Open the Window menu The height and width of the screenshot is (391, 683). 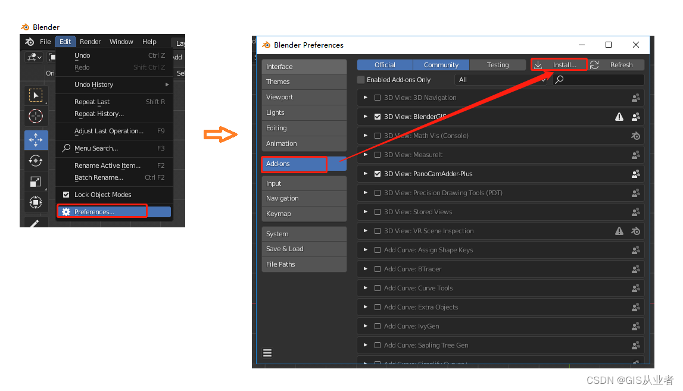tap(121, 42)
